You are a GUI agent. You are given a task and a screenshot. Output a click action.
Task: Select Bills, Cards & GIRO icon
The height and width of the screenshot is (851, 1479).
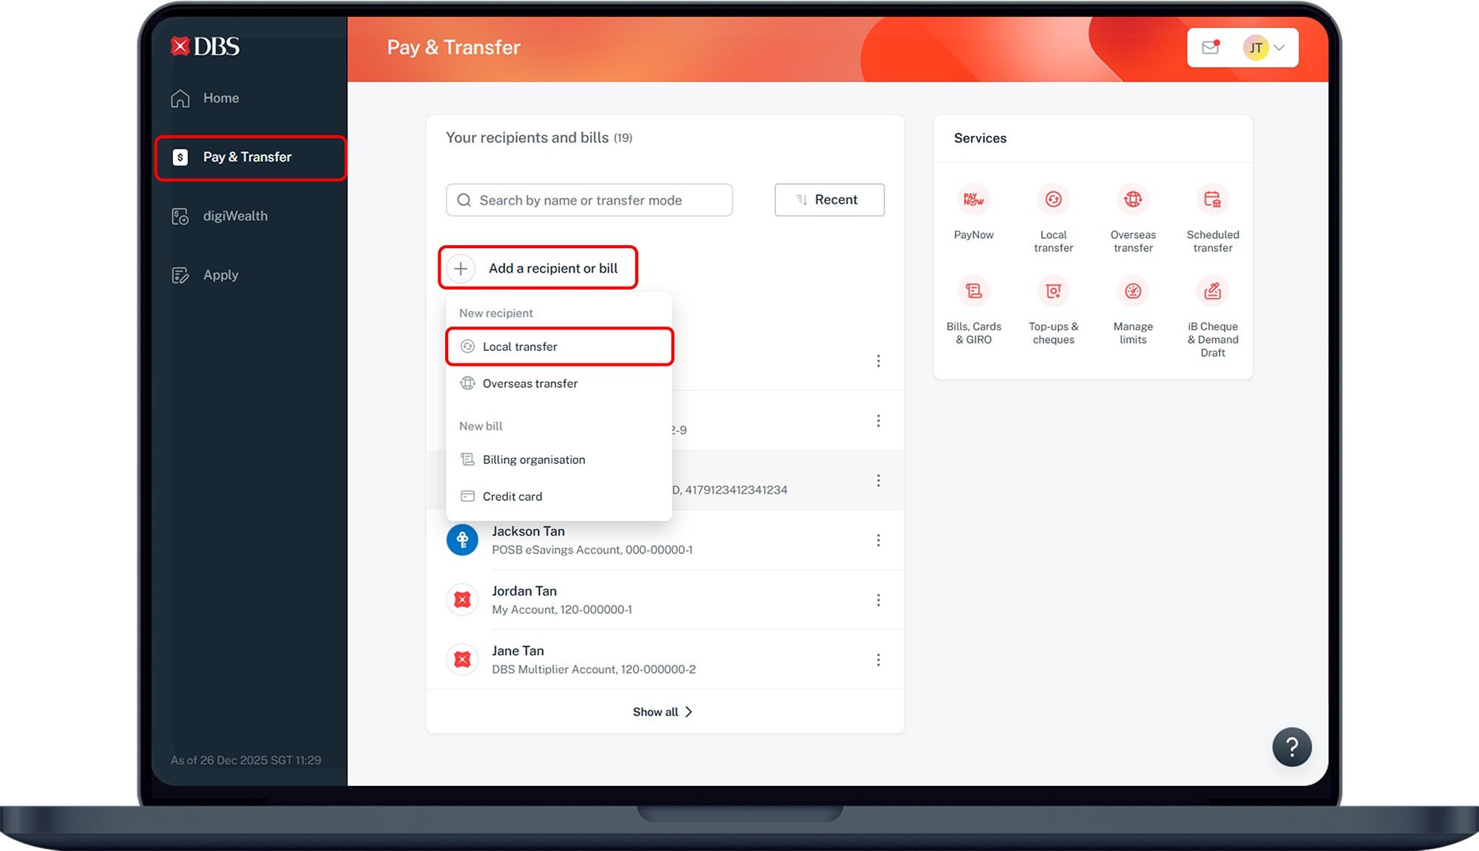(973, 291)
